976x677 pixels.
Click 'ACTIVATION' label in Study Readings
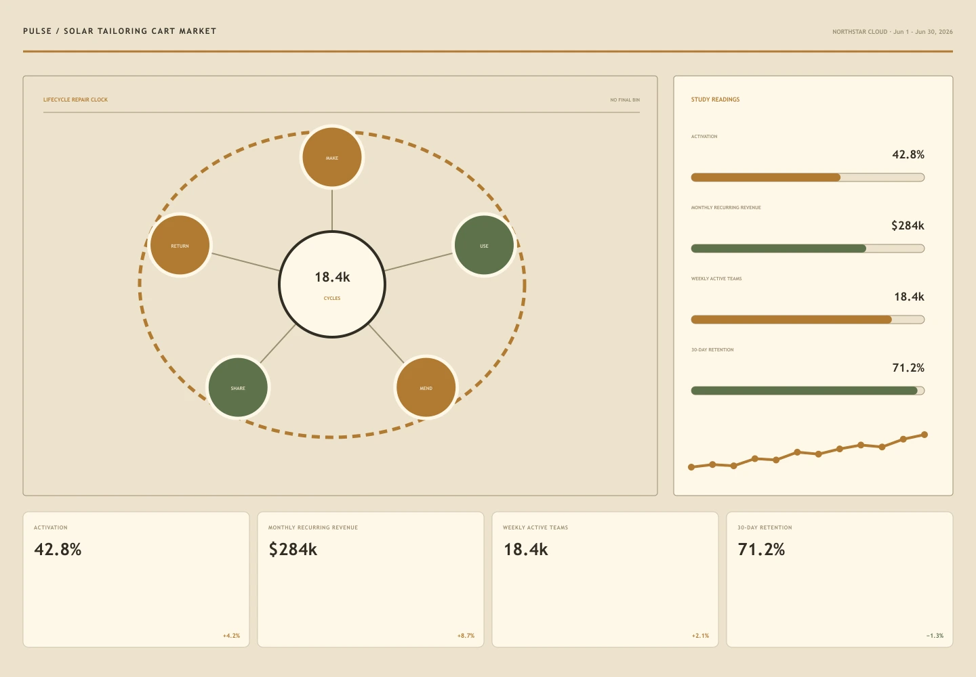click(704, 137)
